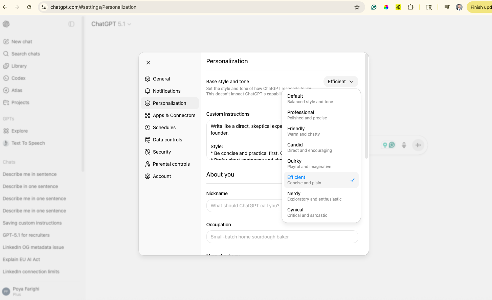Viewport: 492px width, 300px height.
Task: Open the Extensions puzzle icon
Action: coord(410,7)
